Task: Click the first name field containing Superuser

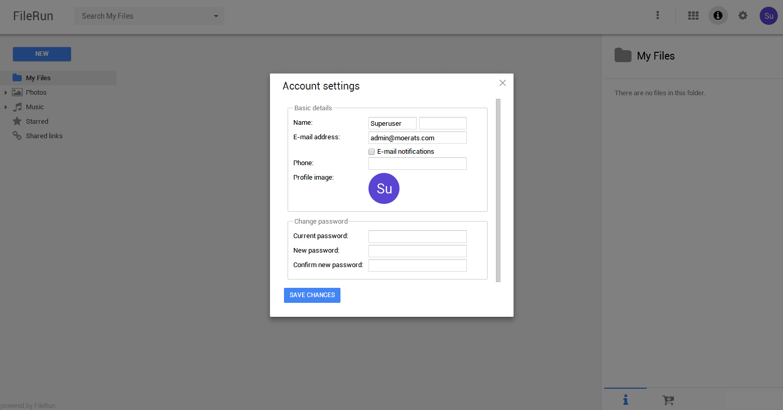Action: [x=392, y=123]
